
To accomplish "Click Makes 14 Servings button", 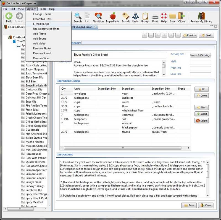I will coord(200,55).
